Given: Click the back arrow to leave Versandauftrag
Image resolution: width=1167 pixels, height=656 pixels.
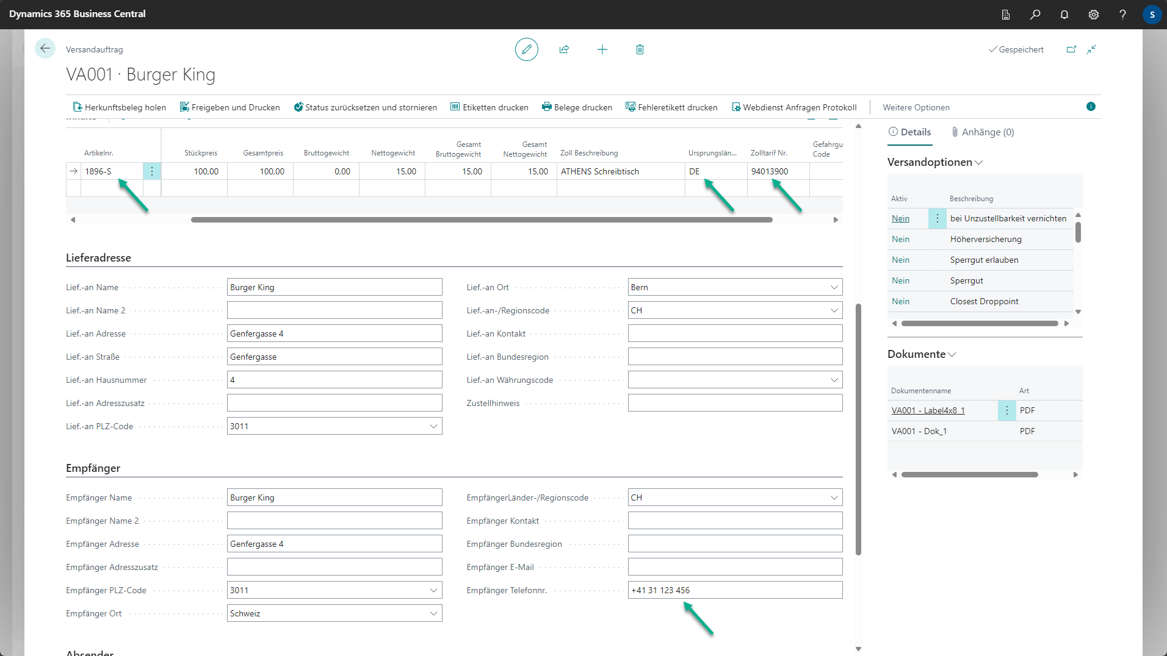Looking at the screenshot, I should (45, 49).
